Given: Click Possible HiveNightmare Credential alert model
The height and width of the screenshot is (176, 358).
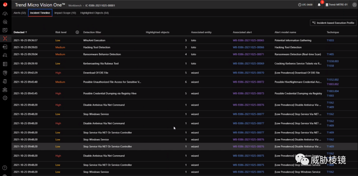Looking at the screenshot, I should (298, 82).
